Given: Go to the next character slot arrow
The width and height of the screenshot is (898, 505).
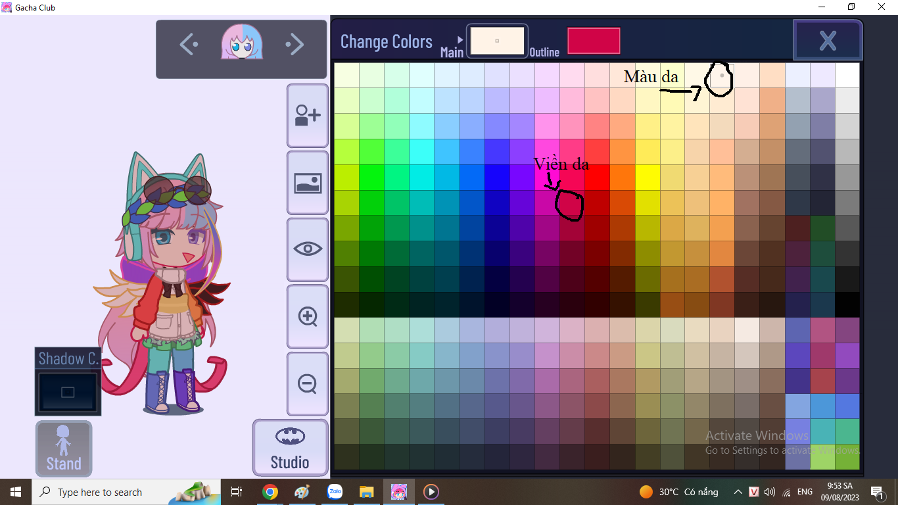Looking at the screenshot, I should click(x=295, y=45).
